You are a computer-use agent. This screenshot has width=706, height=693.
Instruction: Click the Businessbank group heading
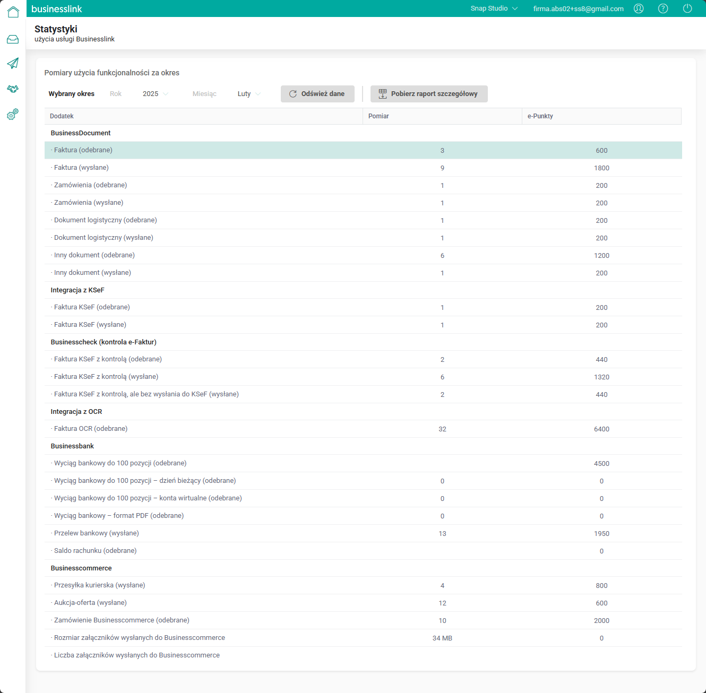72,446
